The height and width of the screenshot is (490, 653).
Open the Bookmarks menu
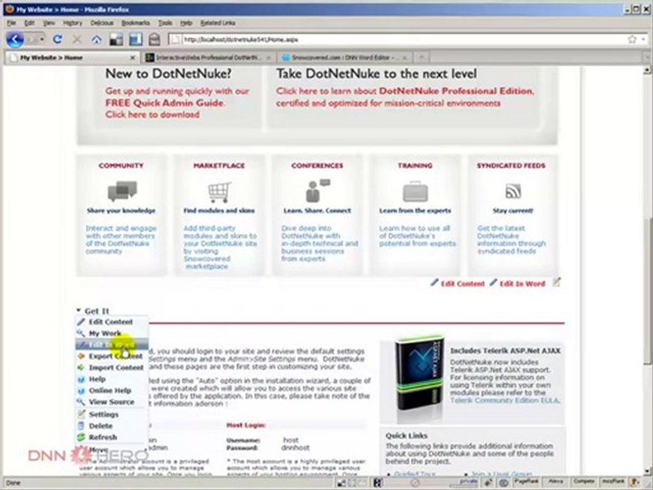tap(135, 23)
